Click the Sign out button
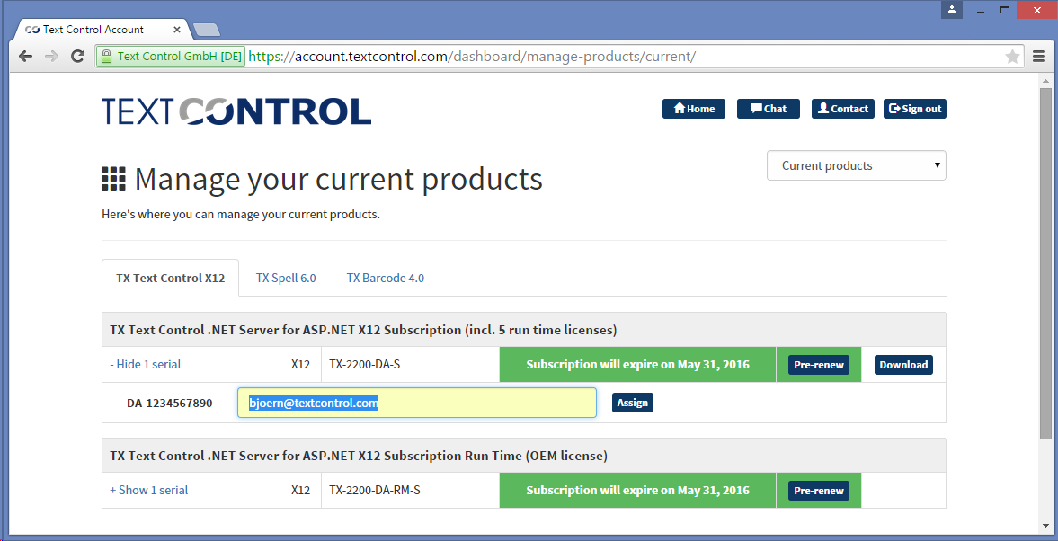 915,109
